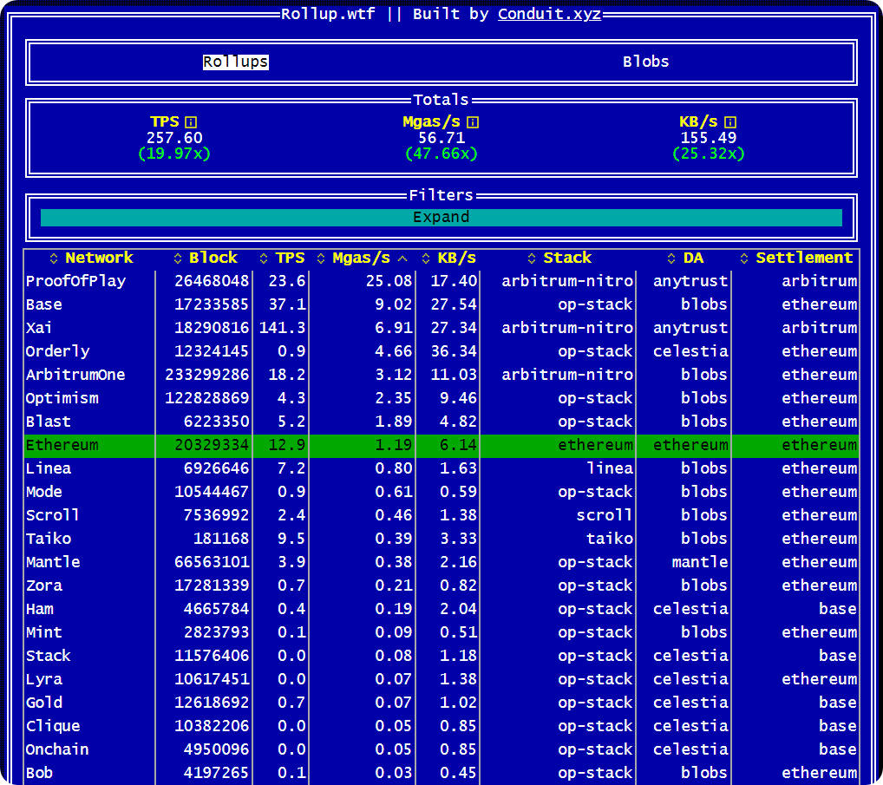Click Xai's TPS value 141.3
The image size is (883, 785).
[x=282, y=328]
